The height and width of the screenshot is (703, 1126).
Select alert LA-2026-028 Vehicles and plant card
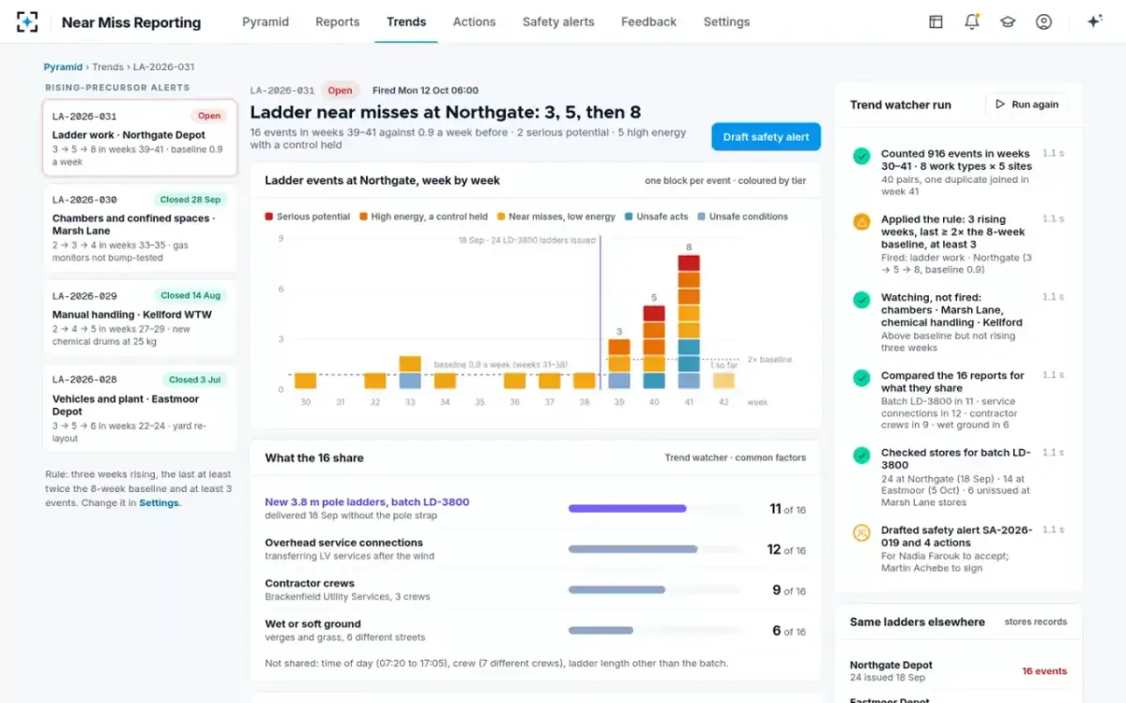coord(140,408)
